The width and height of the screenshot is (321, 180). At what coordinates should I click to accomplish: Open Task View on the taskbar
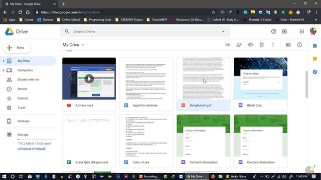click(21, 176)
